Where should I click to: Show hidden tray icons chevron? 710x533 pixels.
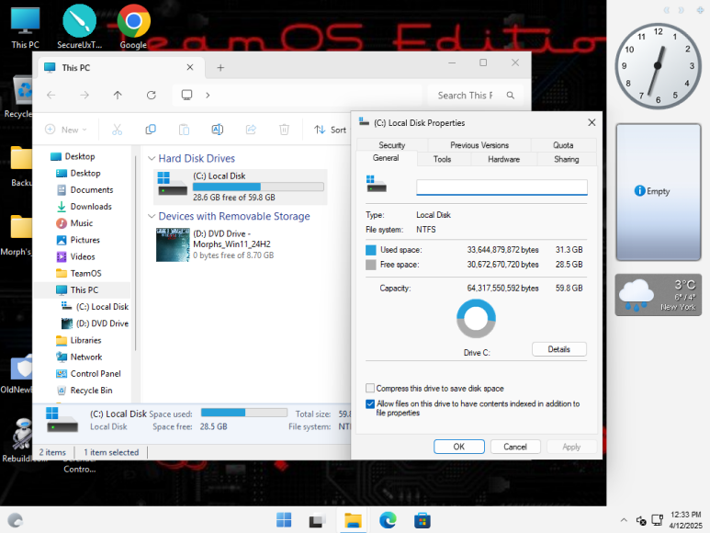coord(624,520)
